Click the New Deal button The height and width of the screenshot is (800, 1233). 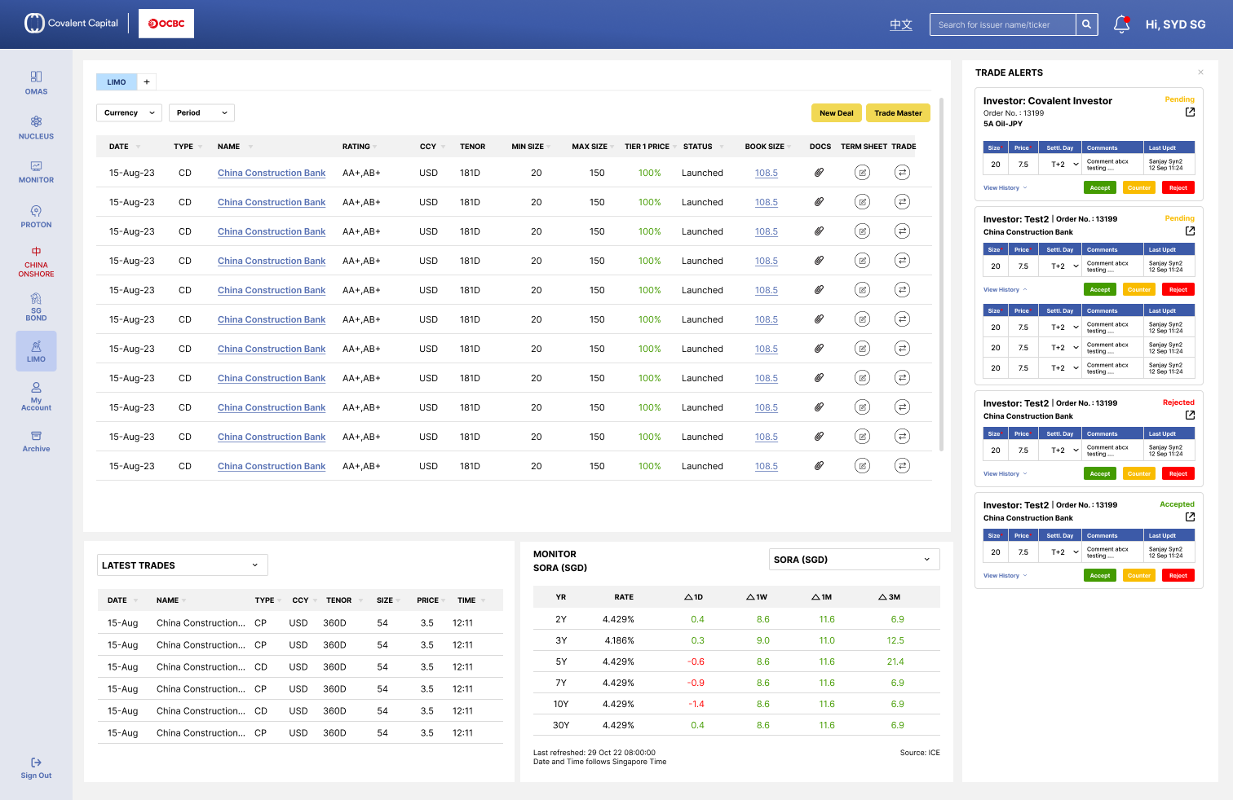click(x=836, y=113)
